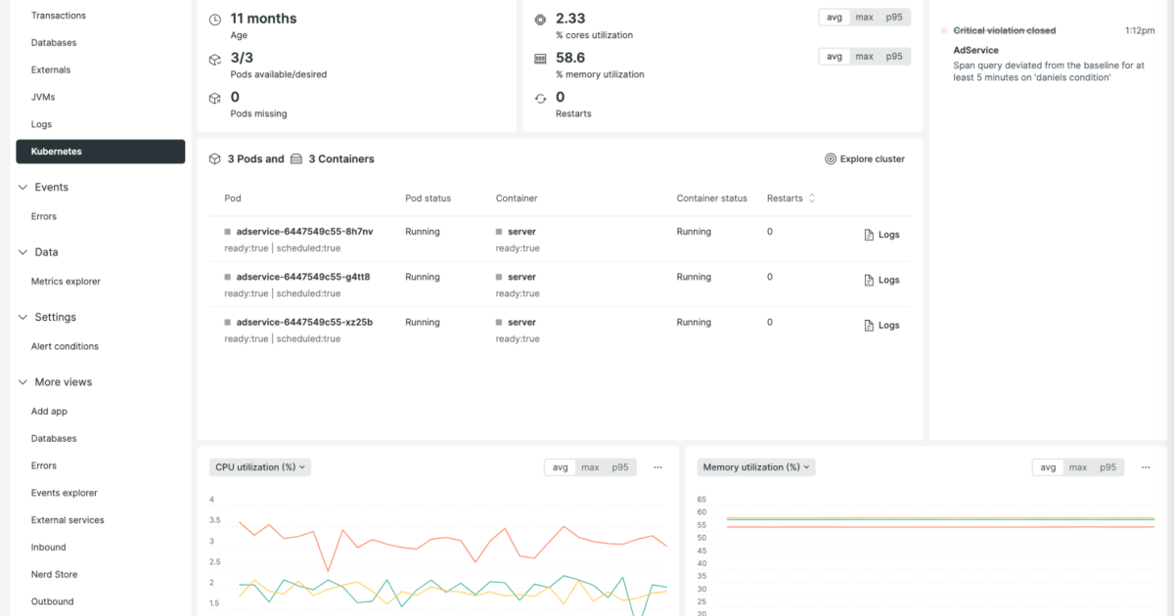This screenshot has width=1174, height=616.
Task: Switch CPU utilization chart to max
Action: tap(592, 467)
